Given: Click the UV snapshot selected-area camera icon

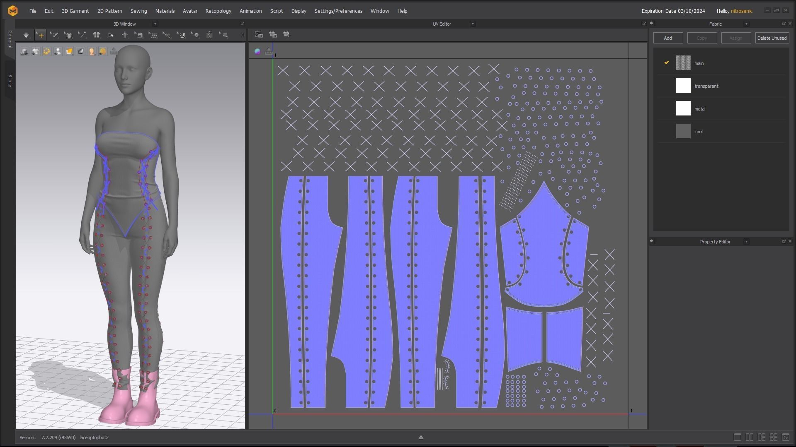Looking at the screenshot, I should click(259, 35).
